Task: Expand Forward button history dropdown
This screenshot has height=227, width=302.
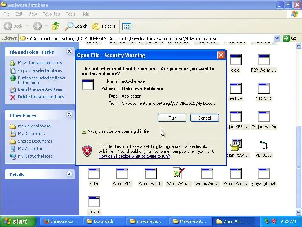Action: [46, 26]
